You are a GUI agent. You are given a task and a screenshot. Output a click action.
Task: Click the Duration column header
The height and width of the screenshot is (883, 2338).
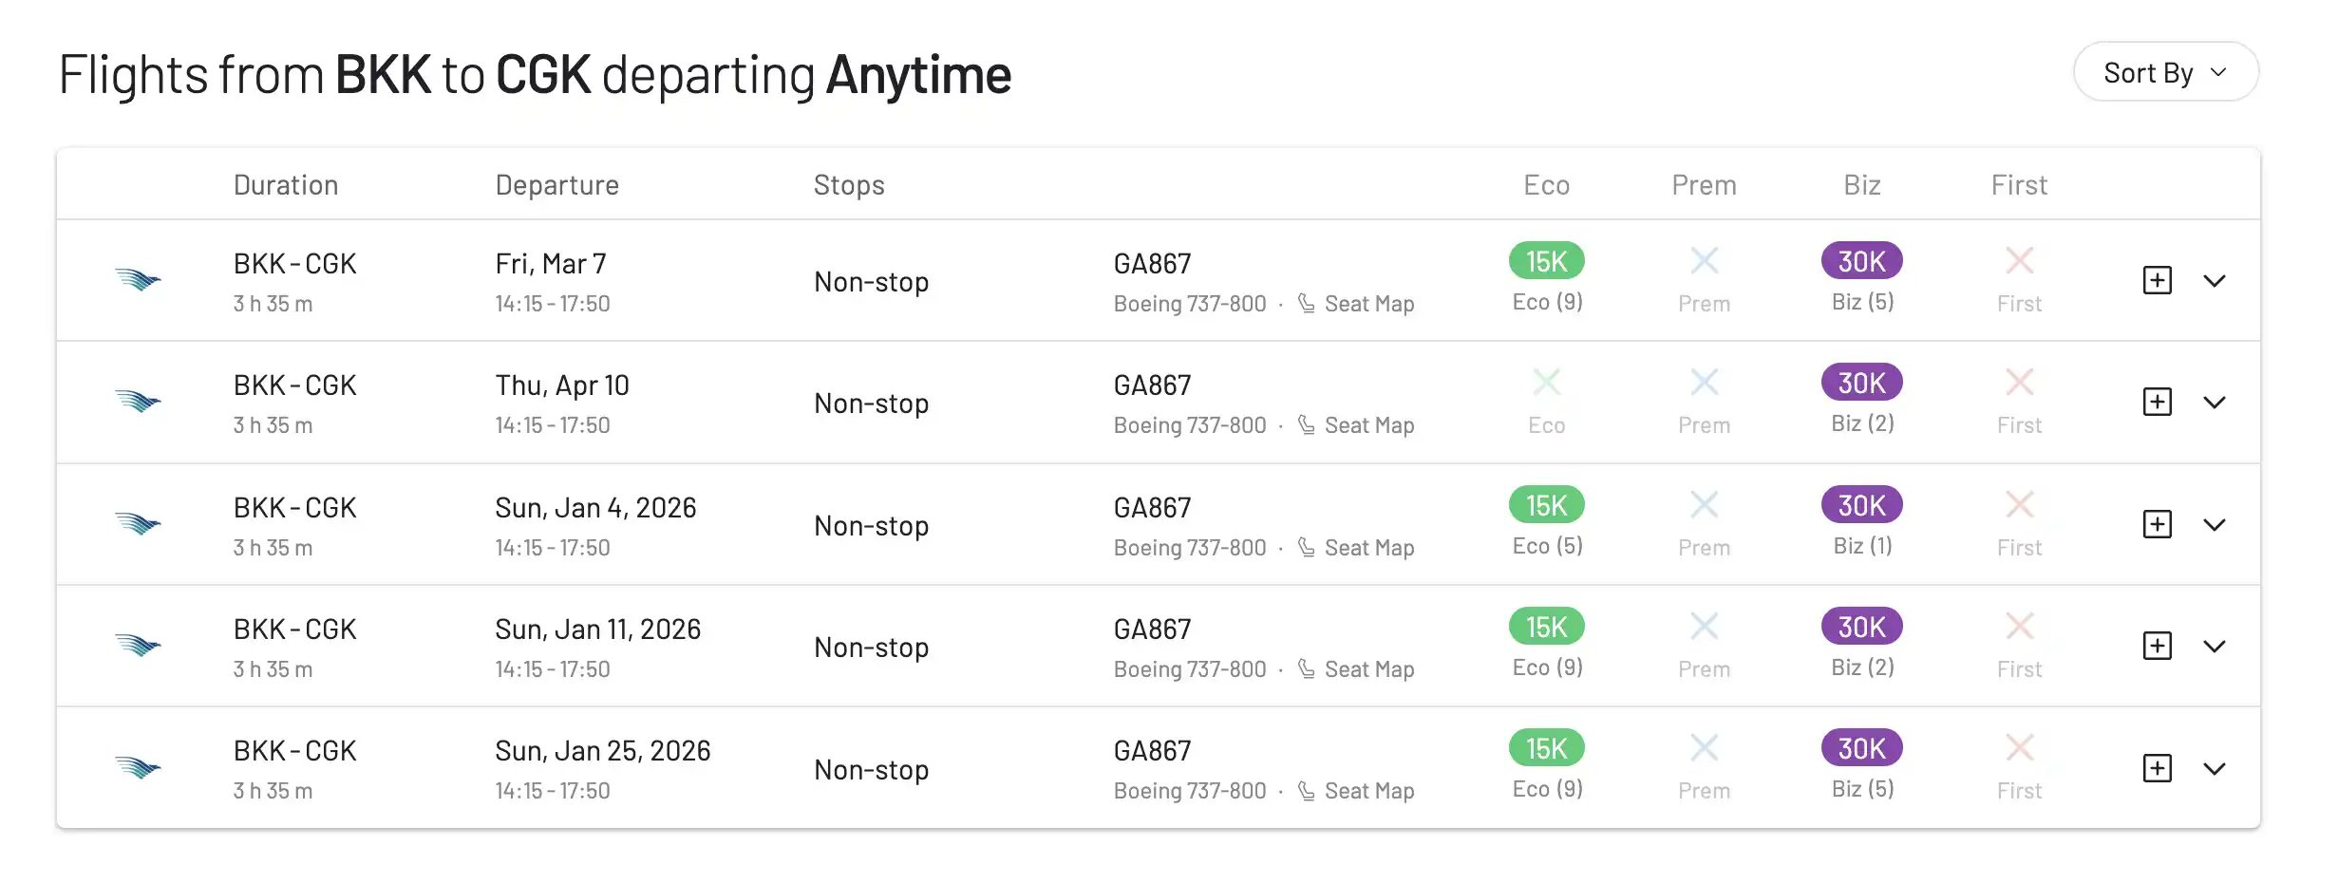click(x=286, y=185)
